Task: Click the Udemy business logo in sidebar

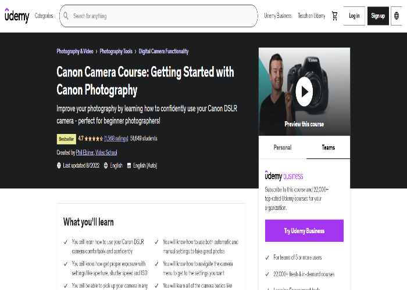Action: tap(284, 176)
